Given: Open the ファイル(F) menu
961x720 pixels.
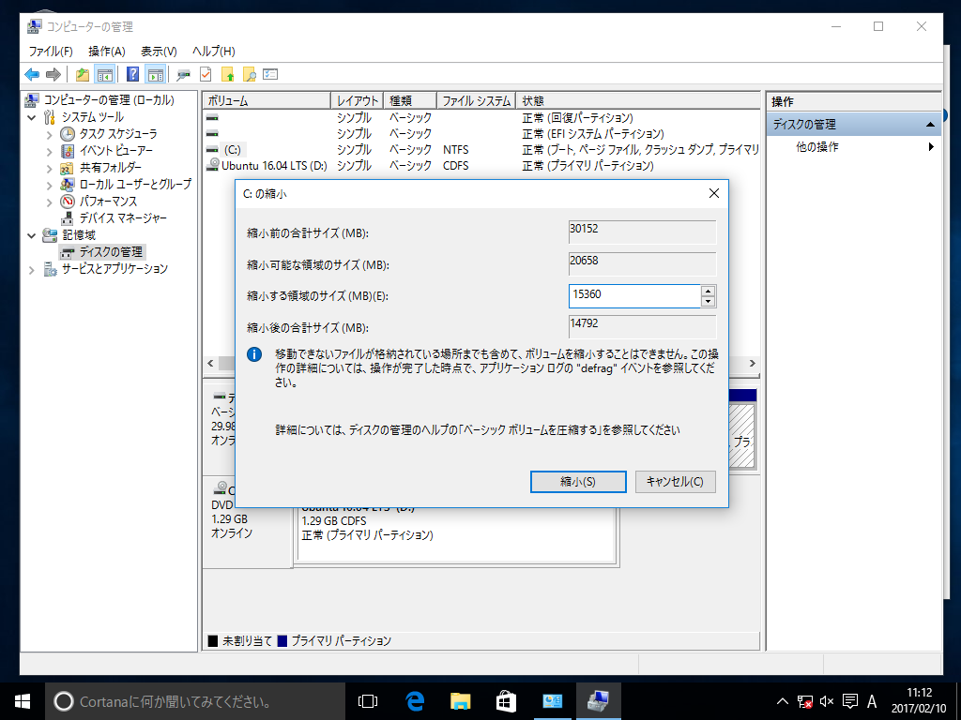Looking at the screenshot, I should (51, 52).
